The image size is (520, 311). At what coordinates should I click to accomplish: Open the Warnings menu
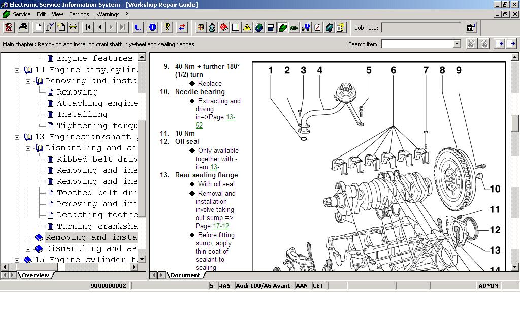pyautogui.click(x=108, y=14)
